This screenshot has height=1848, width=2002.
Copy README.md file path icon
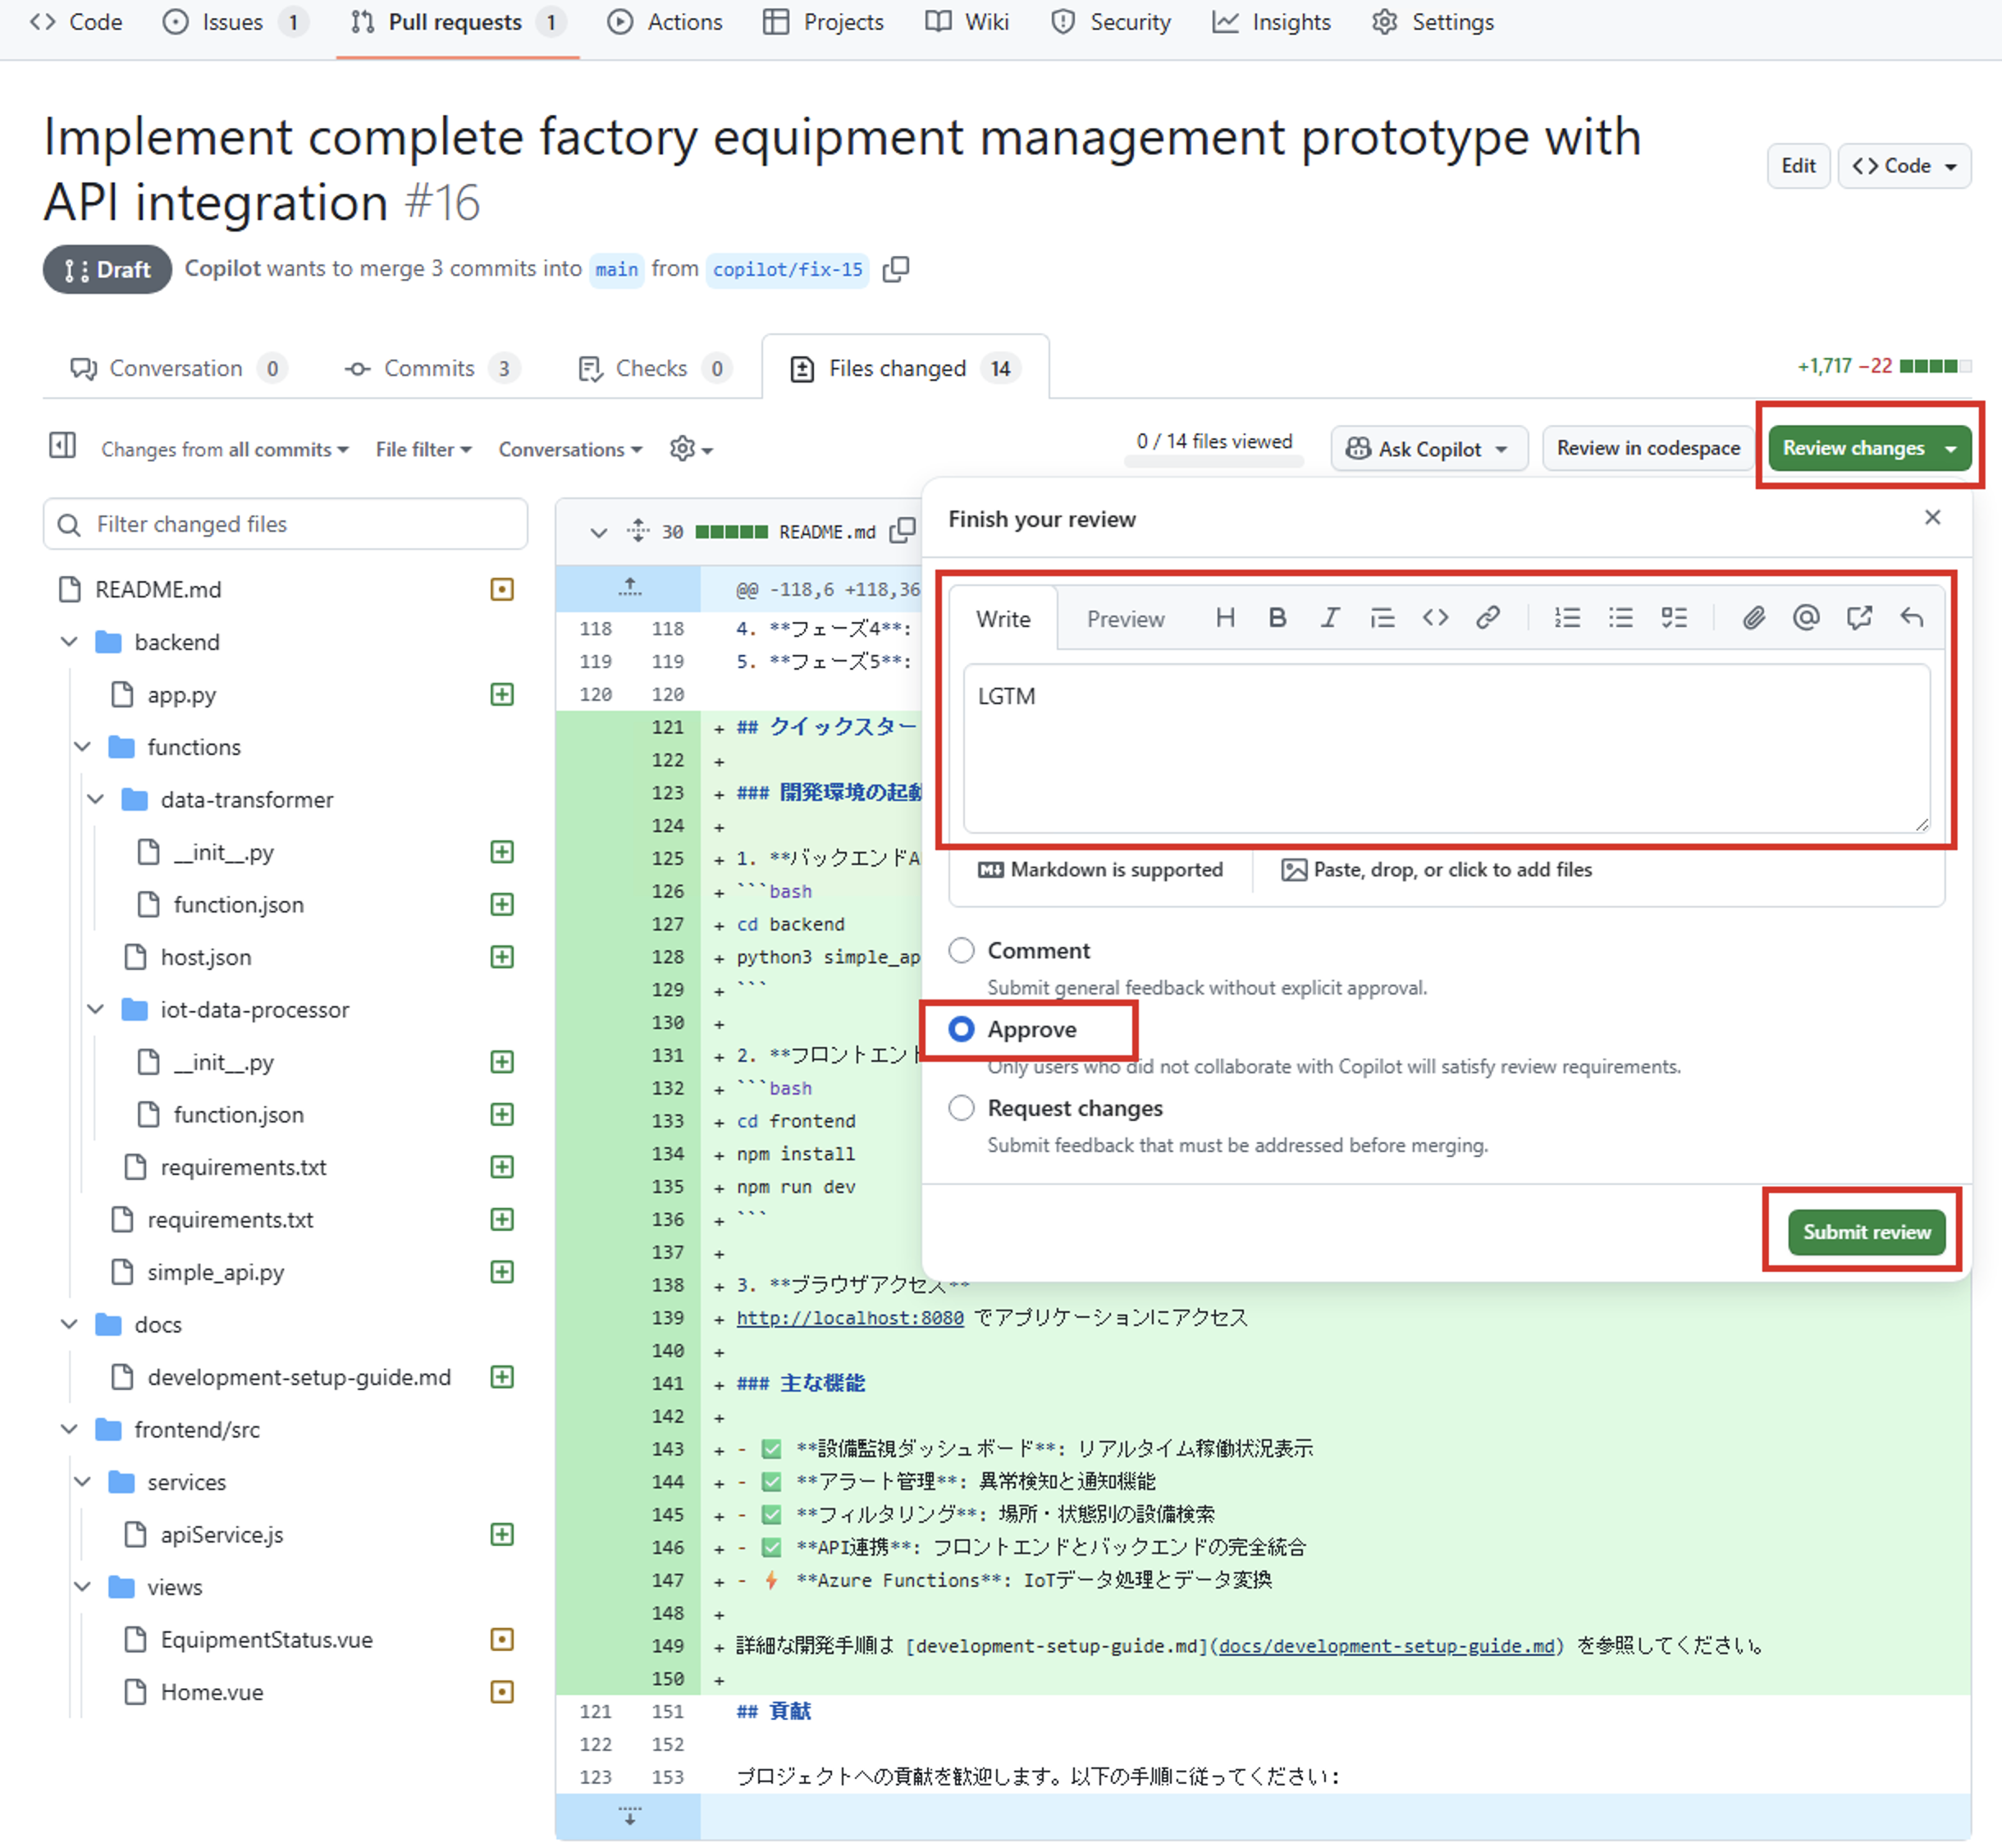[903, 531]
